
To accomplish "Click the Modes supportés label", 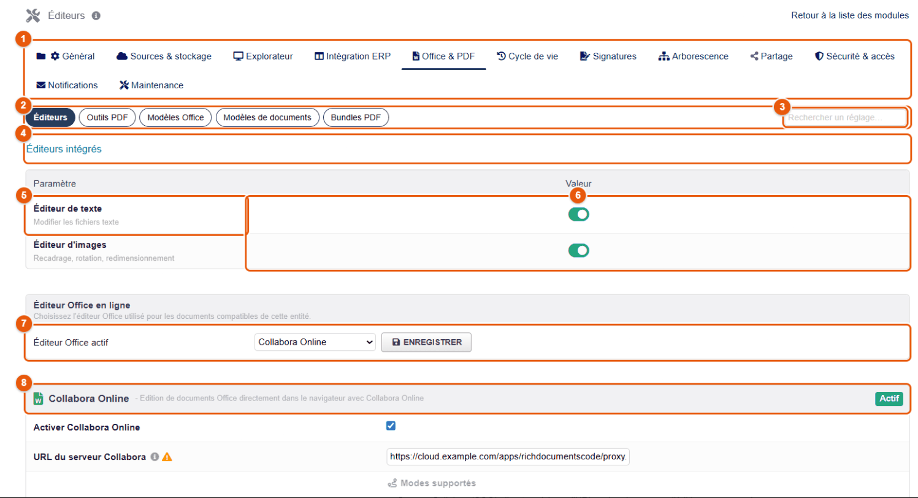I will (x=438, y=483).
